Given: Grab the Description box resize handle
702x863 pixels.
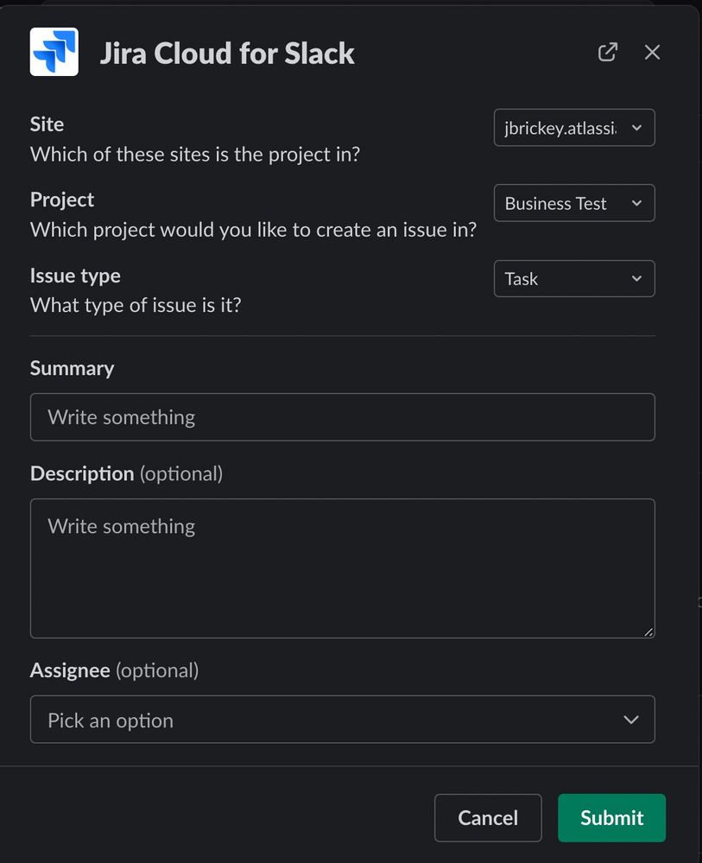Looking at the screenshot, I should (648, 632).
